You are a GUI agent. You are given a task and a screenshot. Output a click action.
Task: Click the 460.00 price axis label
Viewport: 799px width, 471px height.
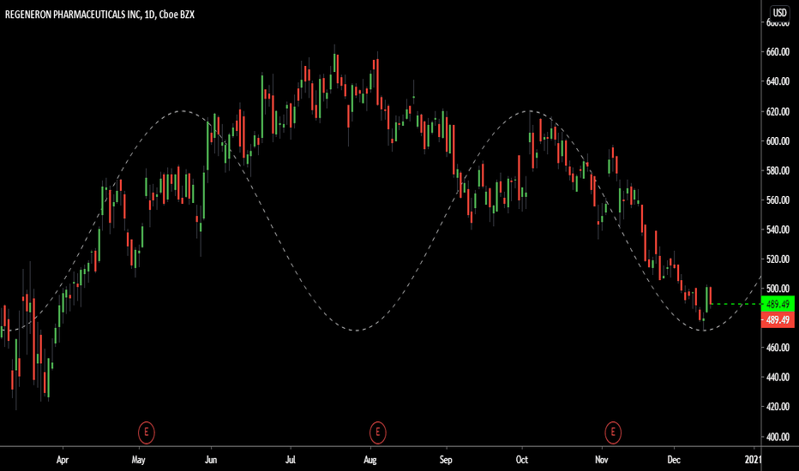click(x=778, y=348)
